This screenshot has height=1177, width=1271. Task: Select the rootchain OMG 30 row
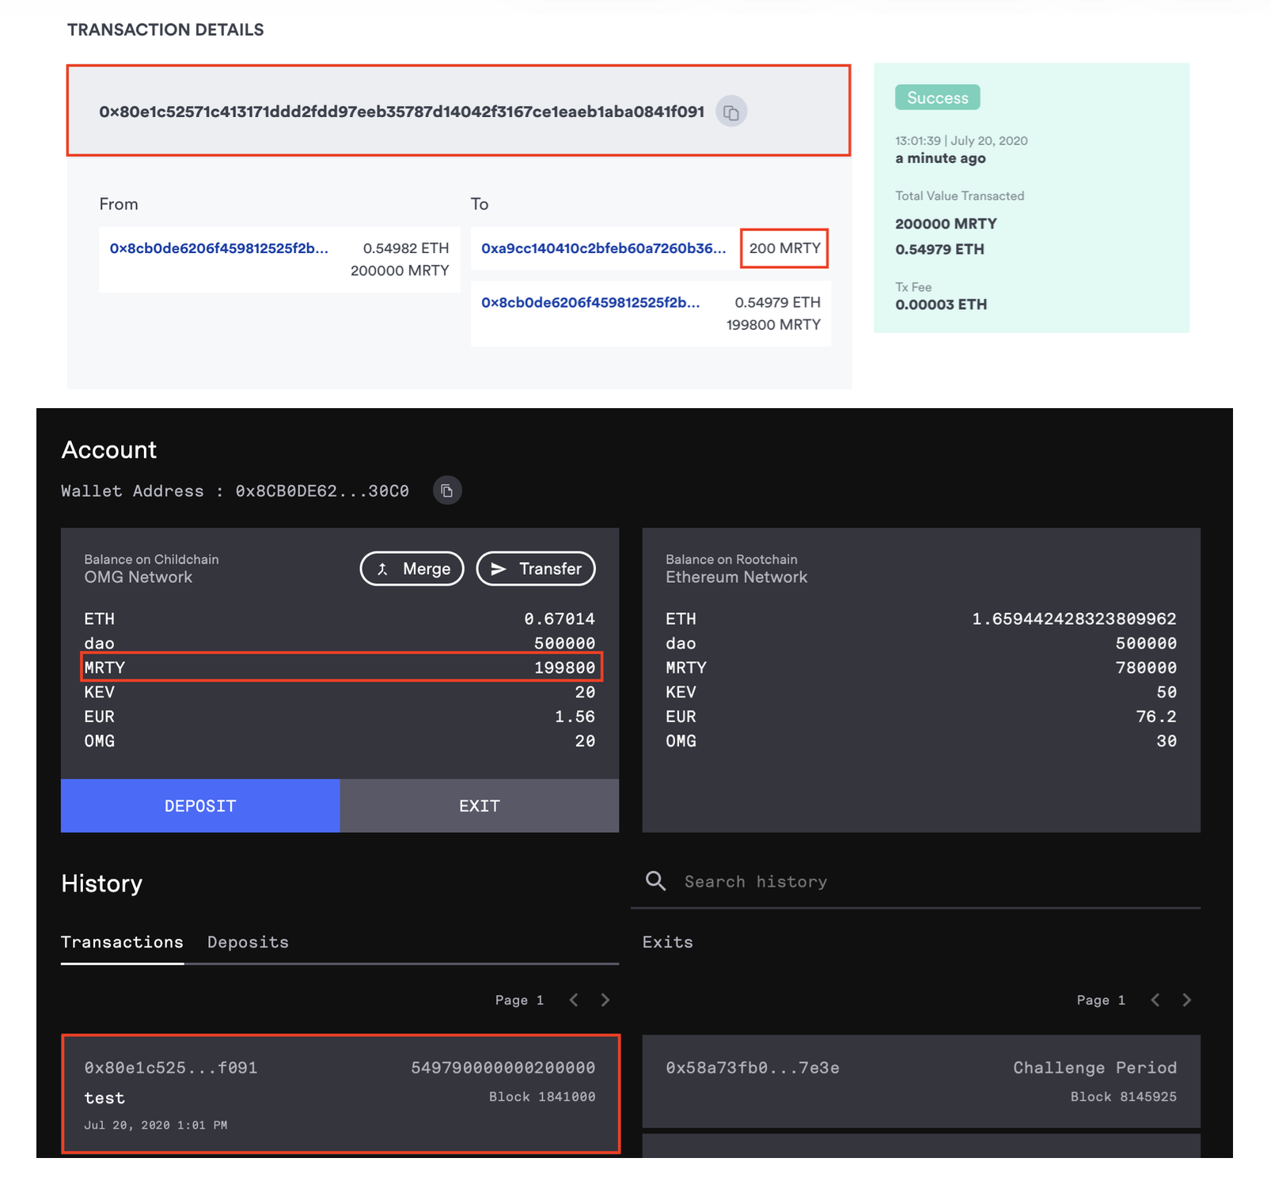pos(921,741)
